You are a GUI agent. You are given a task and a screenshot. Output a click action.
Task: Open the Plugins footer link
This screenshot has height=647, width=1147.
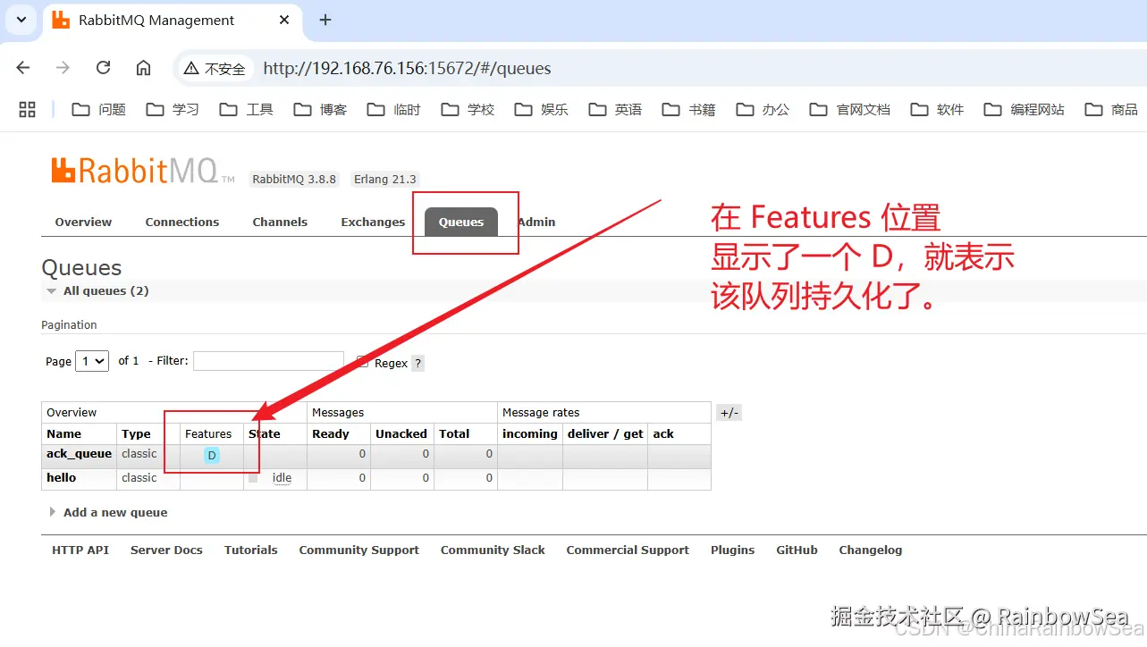coord(732,550)
